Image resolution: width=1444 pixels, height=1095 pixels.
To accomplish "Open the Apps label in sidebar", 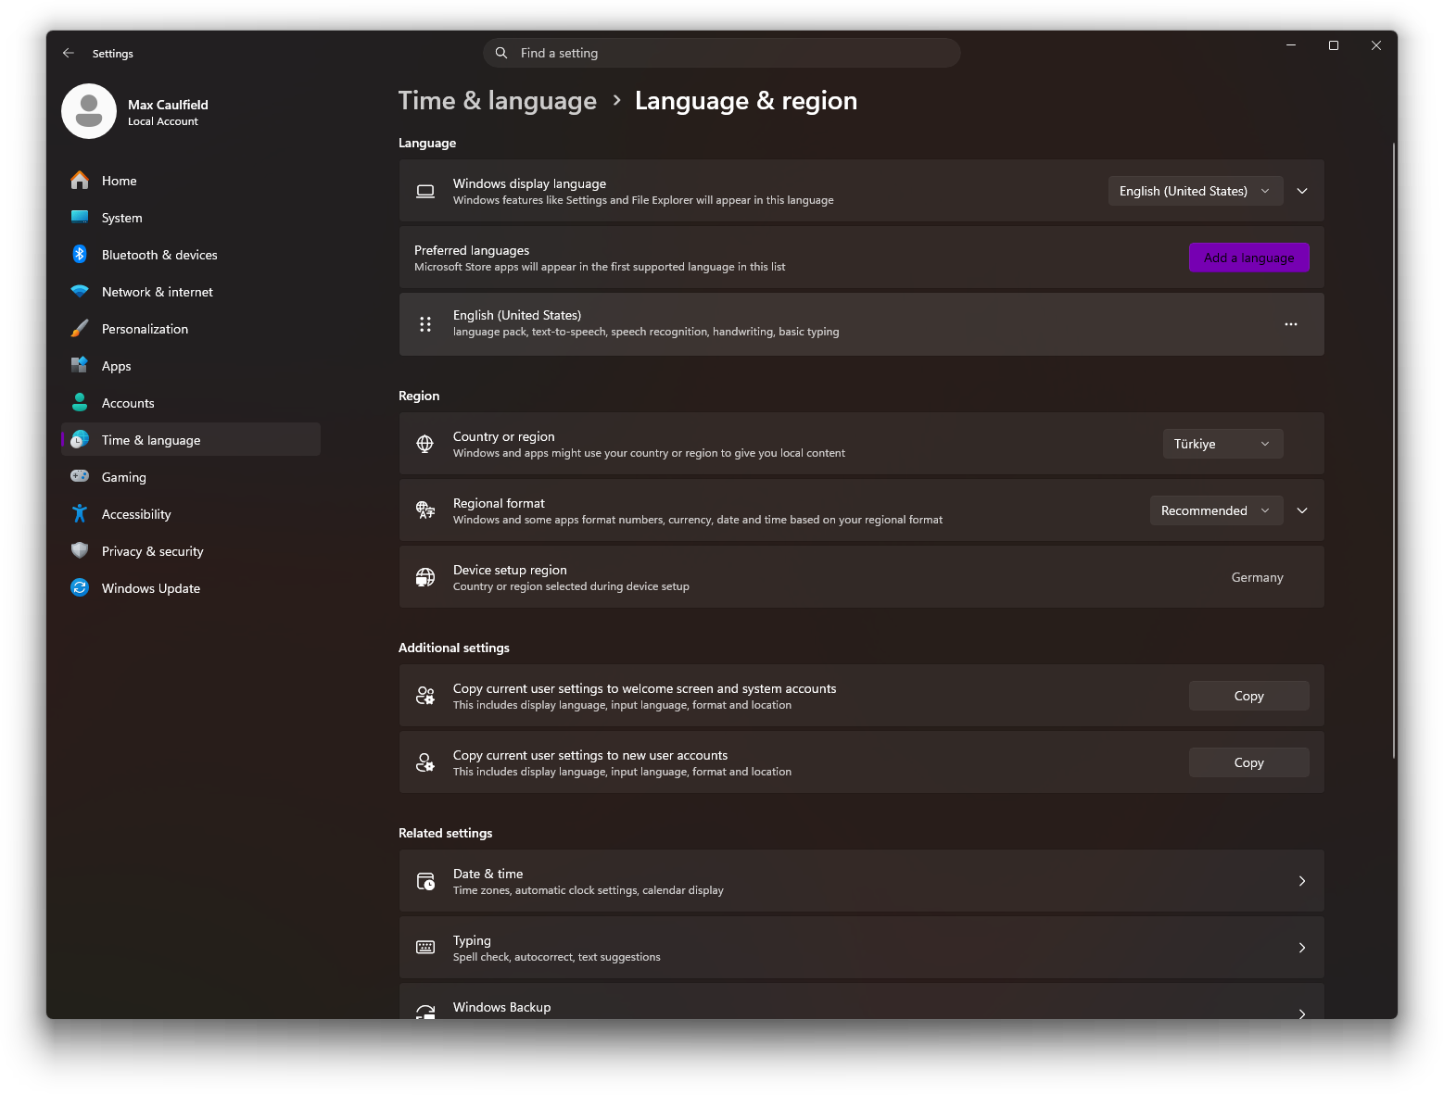I will 117,366.
